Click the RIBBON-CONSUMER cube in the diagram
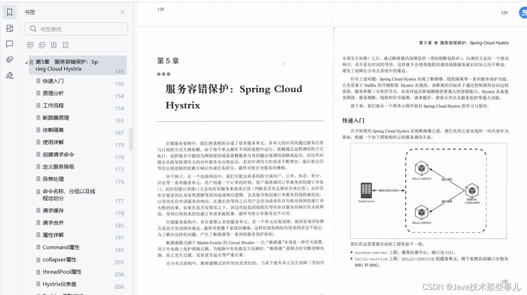This screenshot has height=295, width=527. [472, 191]
